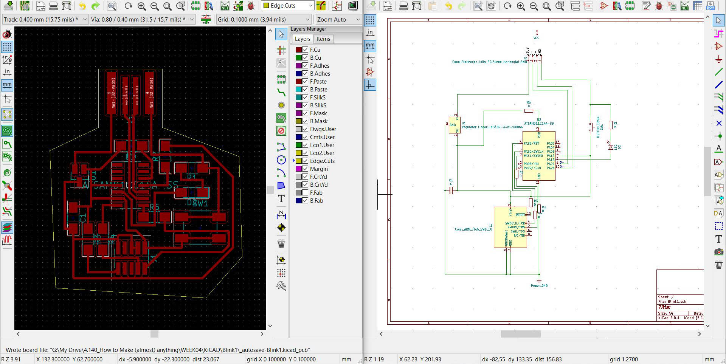Click Save board icon in Pcbnew toolbar
726x364 pixels.
tap(8, 5)
